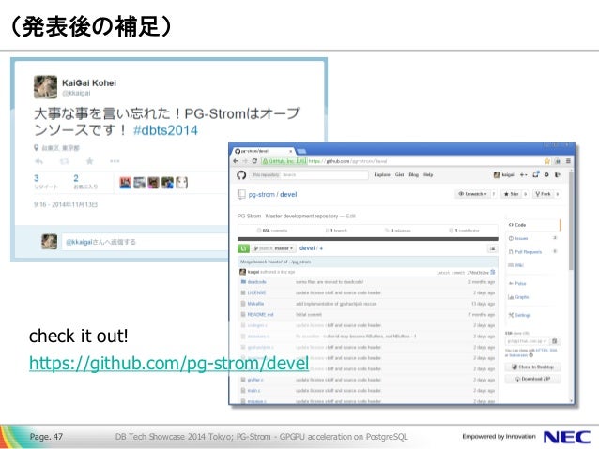Click the first avatar in the tweet's favoriters row
The width and height of the screenshot is (599, 449).
pos(125,183)
